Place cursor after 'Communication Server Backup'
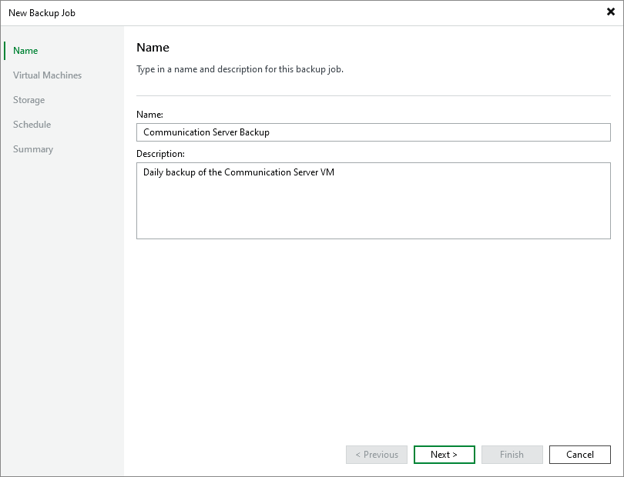The width and height of the screenshot is (624, 477). 271,132
